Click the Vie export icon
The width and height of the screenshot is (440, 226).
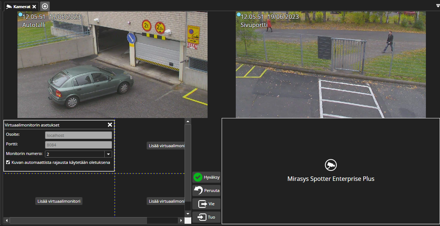tap(203, 204)
